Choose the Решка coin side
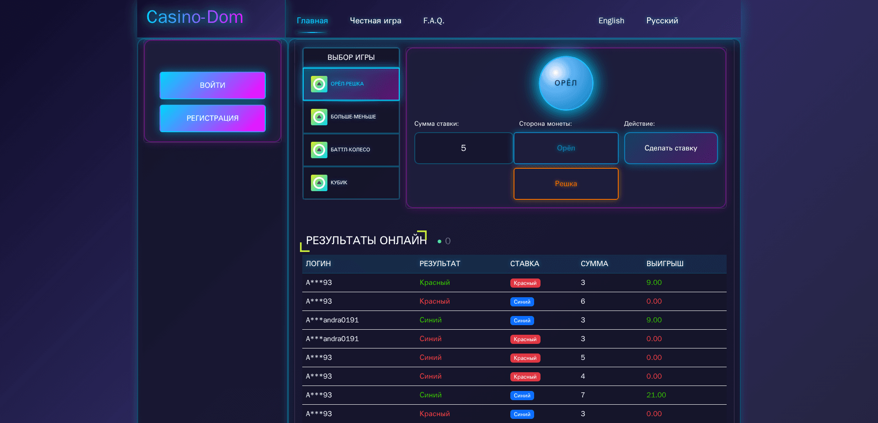878x423 pixels. pyautogui.click(x=566, y=184)
